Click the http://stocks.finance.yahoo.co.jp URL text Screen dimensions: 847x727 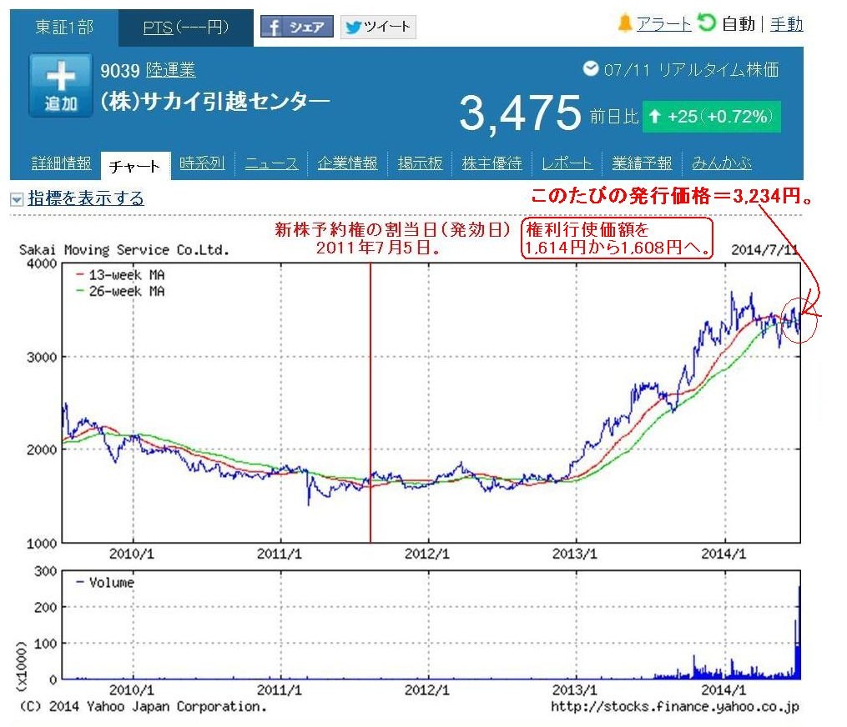(x=675, y=706)
